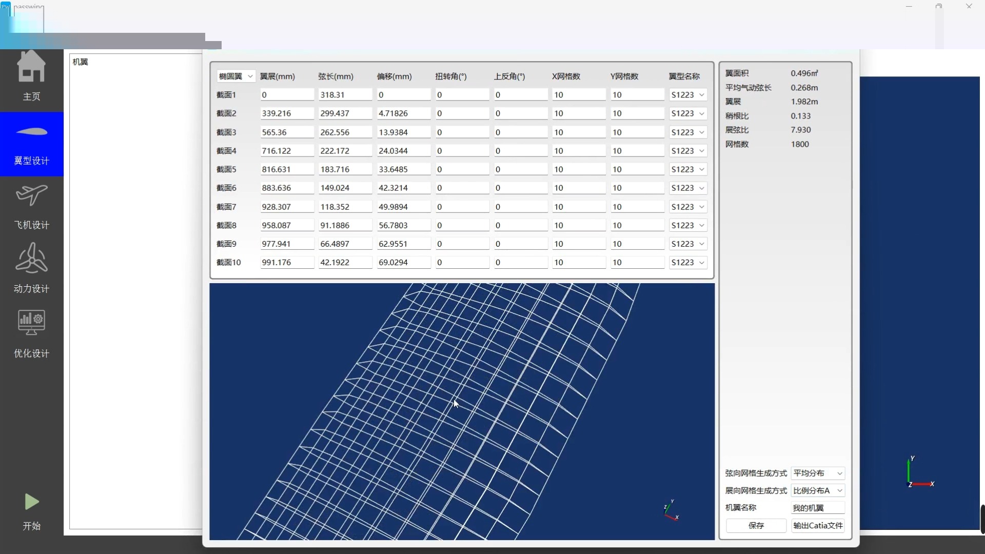Click 截面6 span field 883.636
This screenshot has height=554, width=985.
[x=287, y=188]
